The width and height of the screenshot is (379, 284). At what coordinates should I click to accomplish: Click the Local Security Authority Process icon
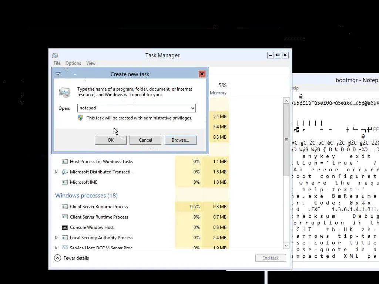pos(64,238)
